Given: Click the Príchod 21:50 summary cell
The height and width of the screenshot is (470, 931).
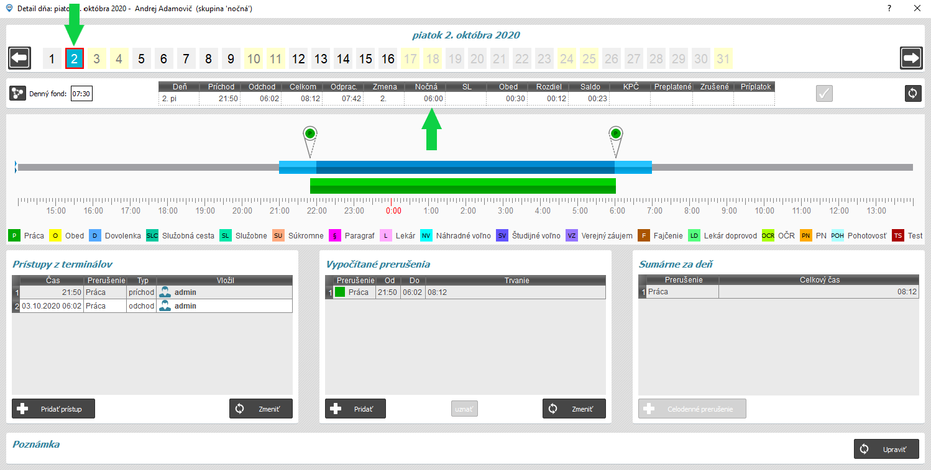Looking at the screenshot, I should (x=220, y=98).
